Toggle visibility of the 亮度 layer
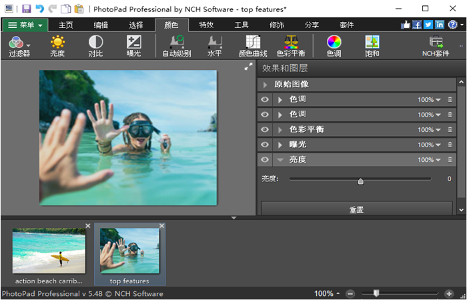The image size is (467, 300). [x=265, y=160]
